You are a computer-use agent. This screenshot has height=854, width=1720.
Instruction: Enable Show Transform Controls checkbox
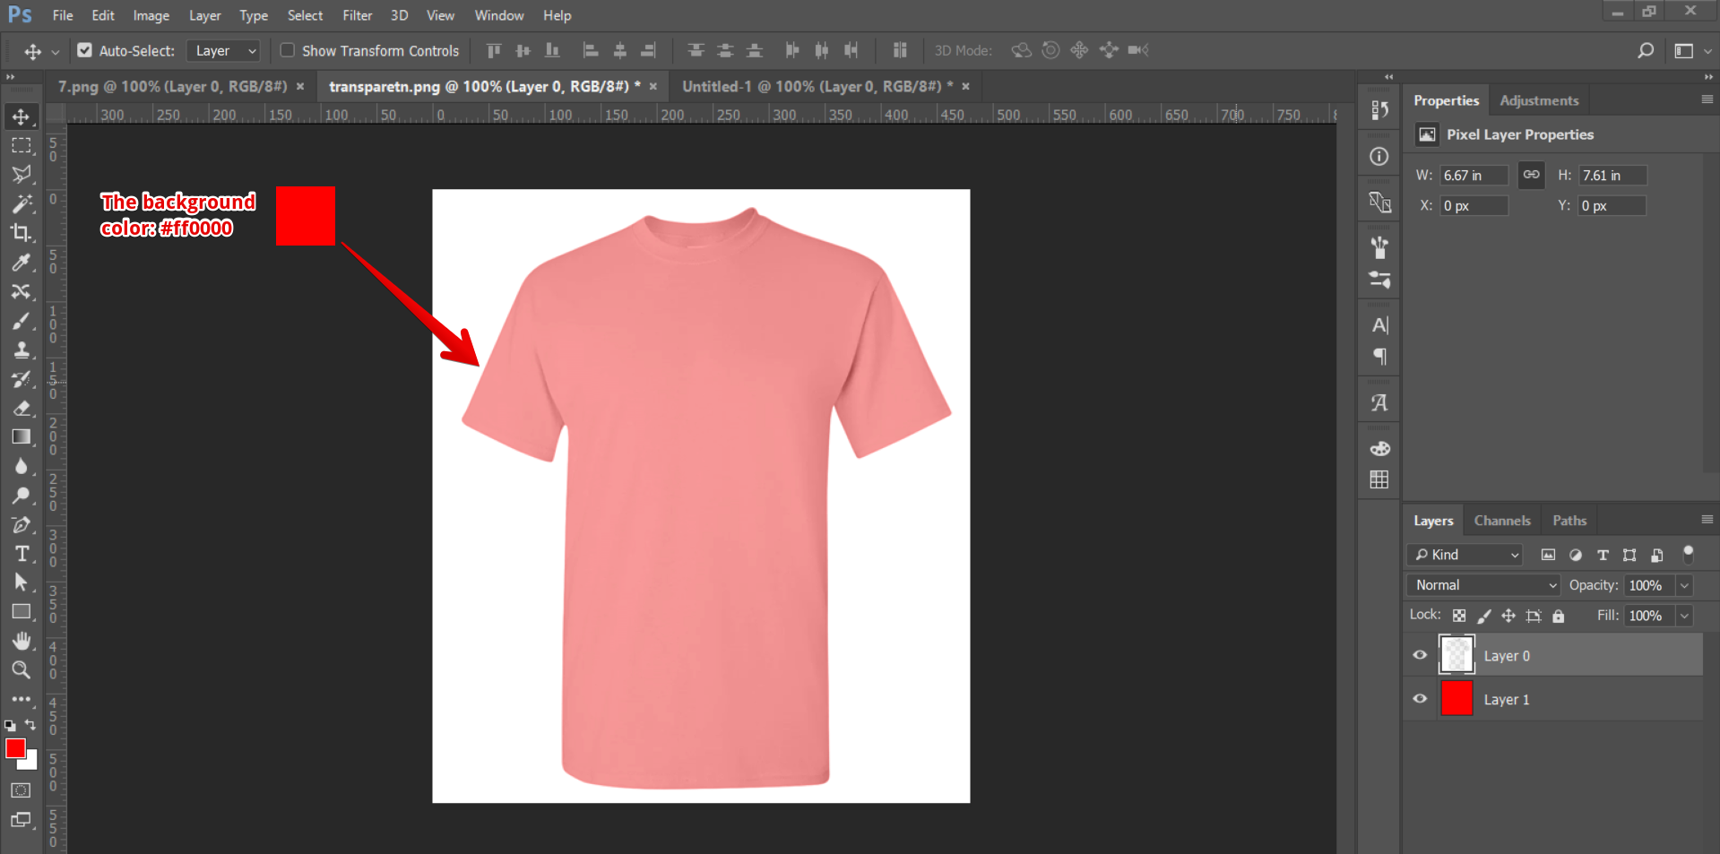click(x=287, y=51)
